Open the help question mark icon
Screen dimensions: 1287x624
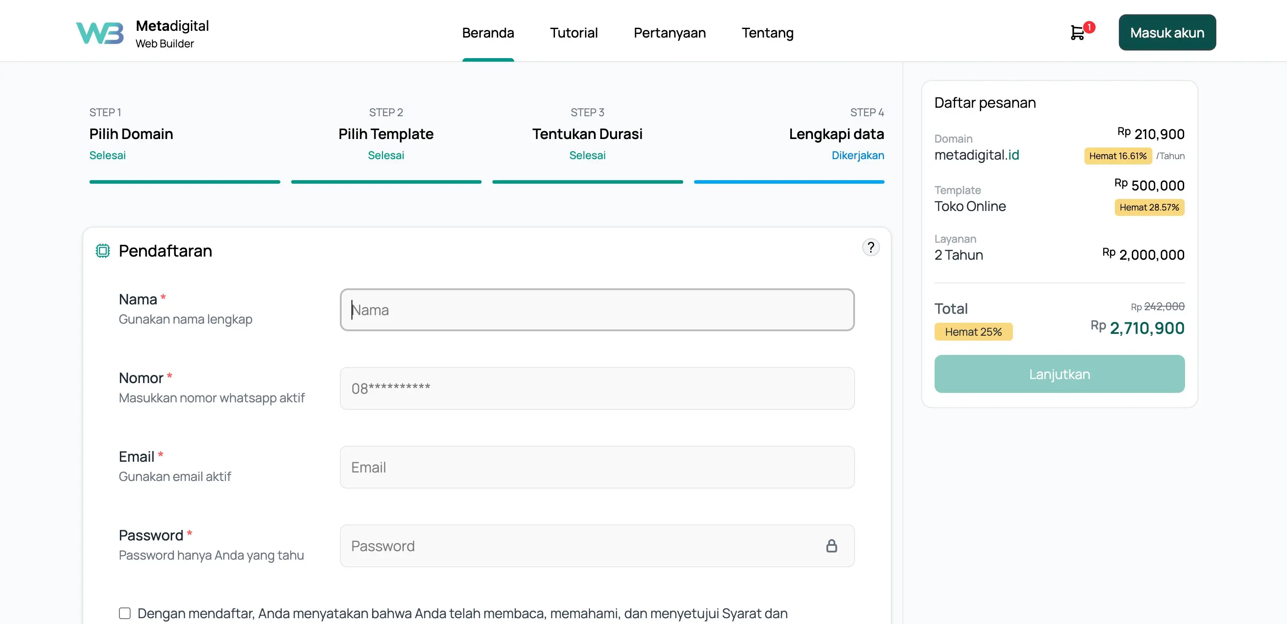pyautogui.click(x=870, y=247)
